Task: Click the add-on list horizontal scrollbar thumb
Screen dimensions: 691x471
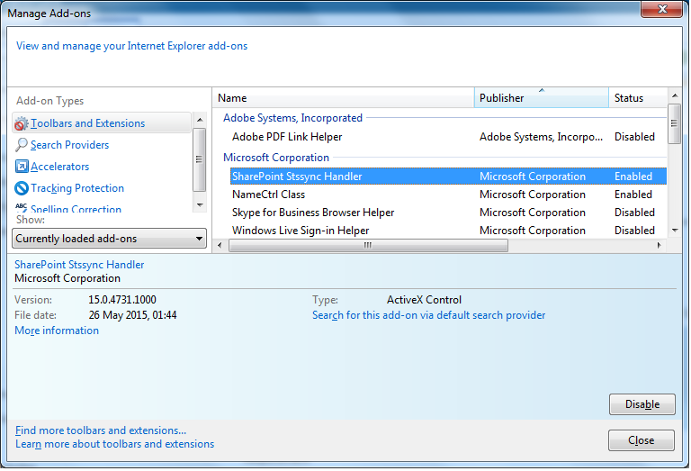Action: [x=368, y=245]
